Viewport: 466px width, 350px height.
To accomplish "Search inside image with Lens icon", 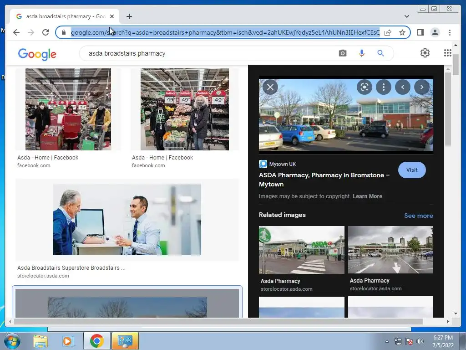I will coord(365,87).
